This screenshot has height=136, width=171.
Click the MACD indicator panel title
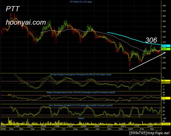(x=81, y=75)
